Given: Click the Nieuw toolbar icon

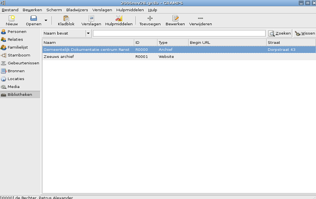Looking at the screenshot, I should [x=12, y=18].
